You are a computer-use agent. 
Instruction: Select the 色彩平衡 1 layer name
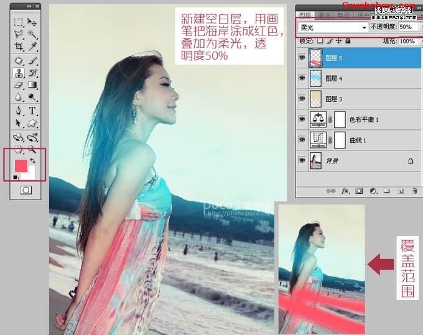pos(364,119)
